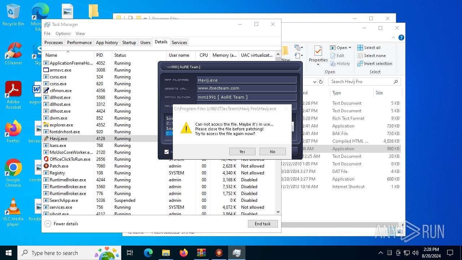The width and height of the screenshot is (462, 260).
Task: Launch CCleaner from the desktop shortcut
Action: coord(13,54)
